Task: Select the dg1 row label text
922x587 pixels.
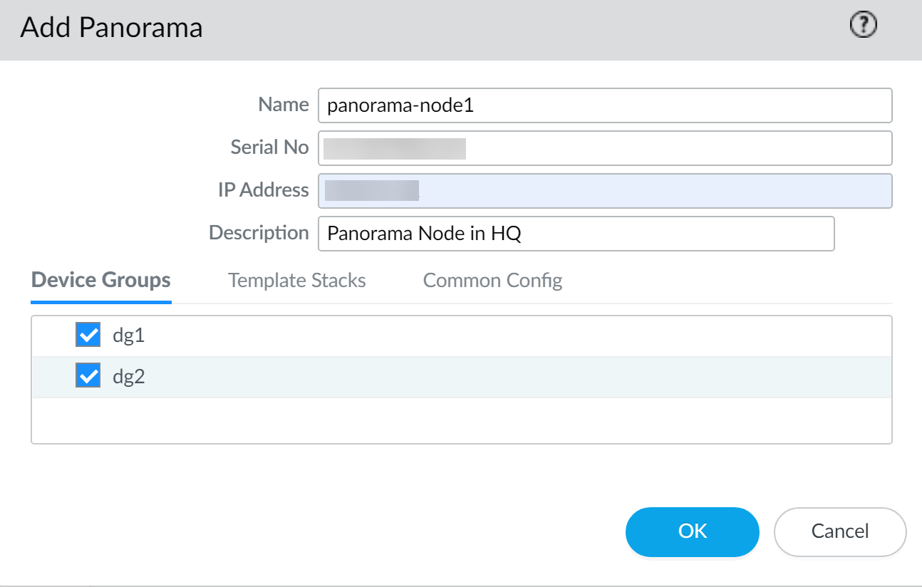Action: pyautogui.click(x=129, y=336)
